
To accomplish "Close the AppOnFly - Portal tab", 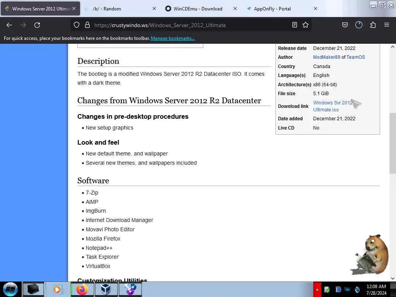I will click(316, 9).
